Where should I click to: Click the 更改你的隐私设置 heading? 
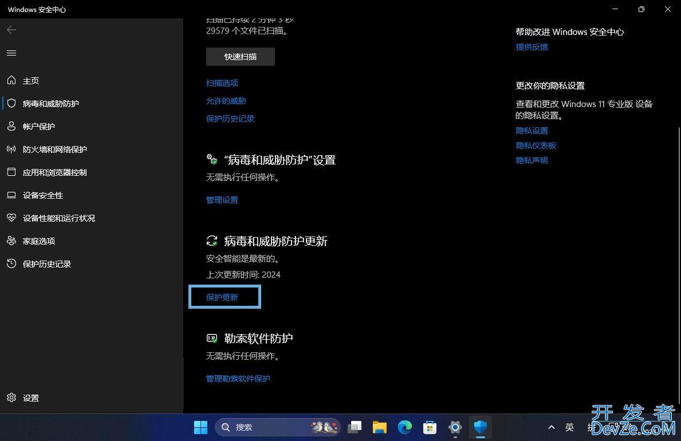point(550,85)
